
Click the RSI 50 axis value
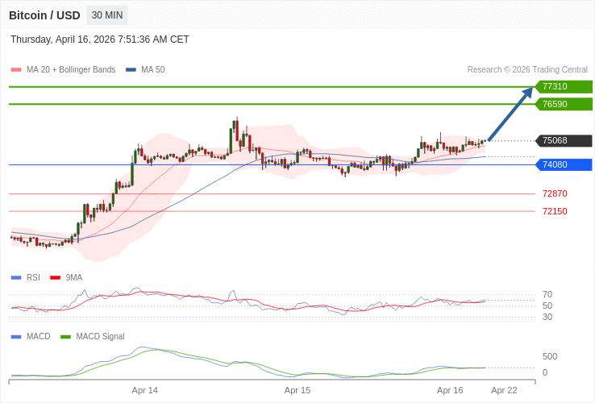click(547, 305)
